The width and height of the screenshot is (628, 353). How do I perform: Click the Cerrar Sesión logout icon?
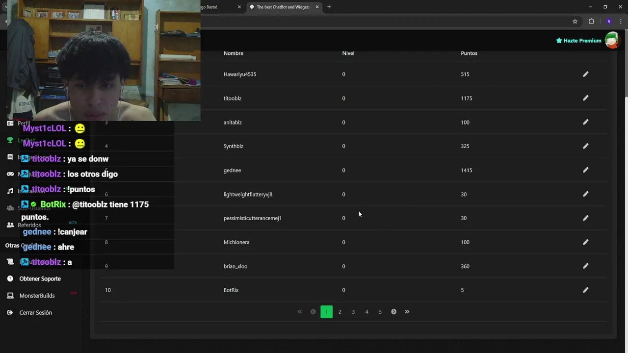(x=10, y=313)
